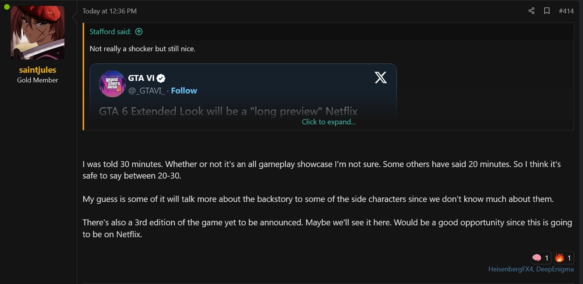Click the GTA VI verified badge icon
Viewport: 583px width, 284px height.
tap(161, 78)
